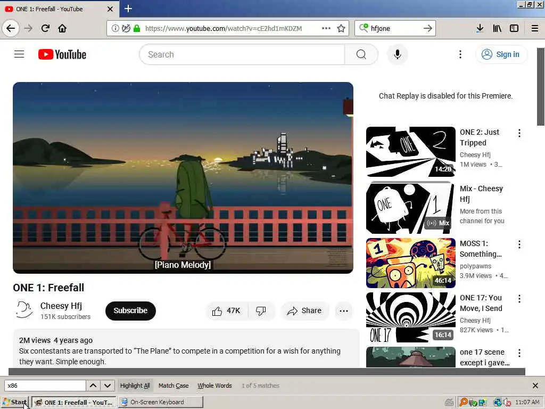Subscribe to Cheesy Hfj
This screenshot has width=545, height=409.
click(130, 310)
